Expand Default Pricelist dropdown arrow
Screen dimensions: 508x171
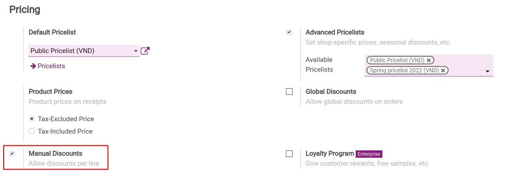click(x=136, y=51)
